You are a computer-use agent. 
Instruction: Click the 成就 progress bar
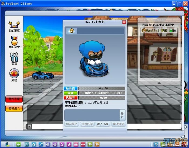[x=102, y=93]
